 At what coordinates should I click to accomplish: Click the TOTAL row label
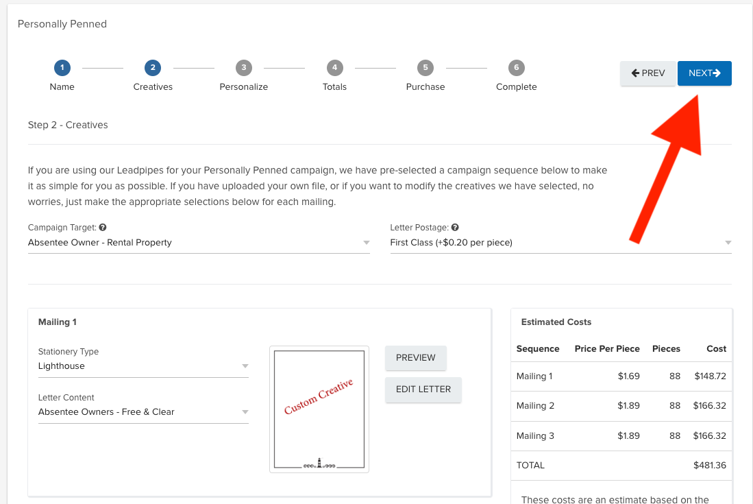530,466
